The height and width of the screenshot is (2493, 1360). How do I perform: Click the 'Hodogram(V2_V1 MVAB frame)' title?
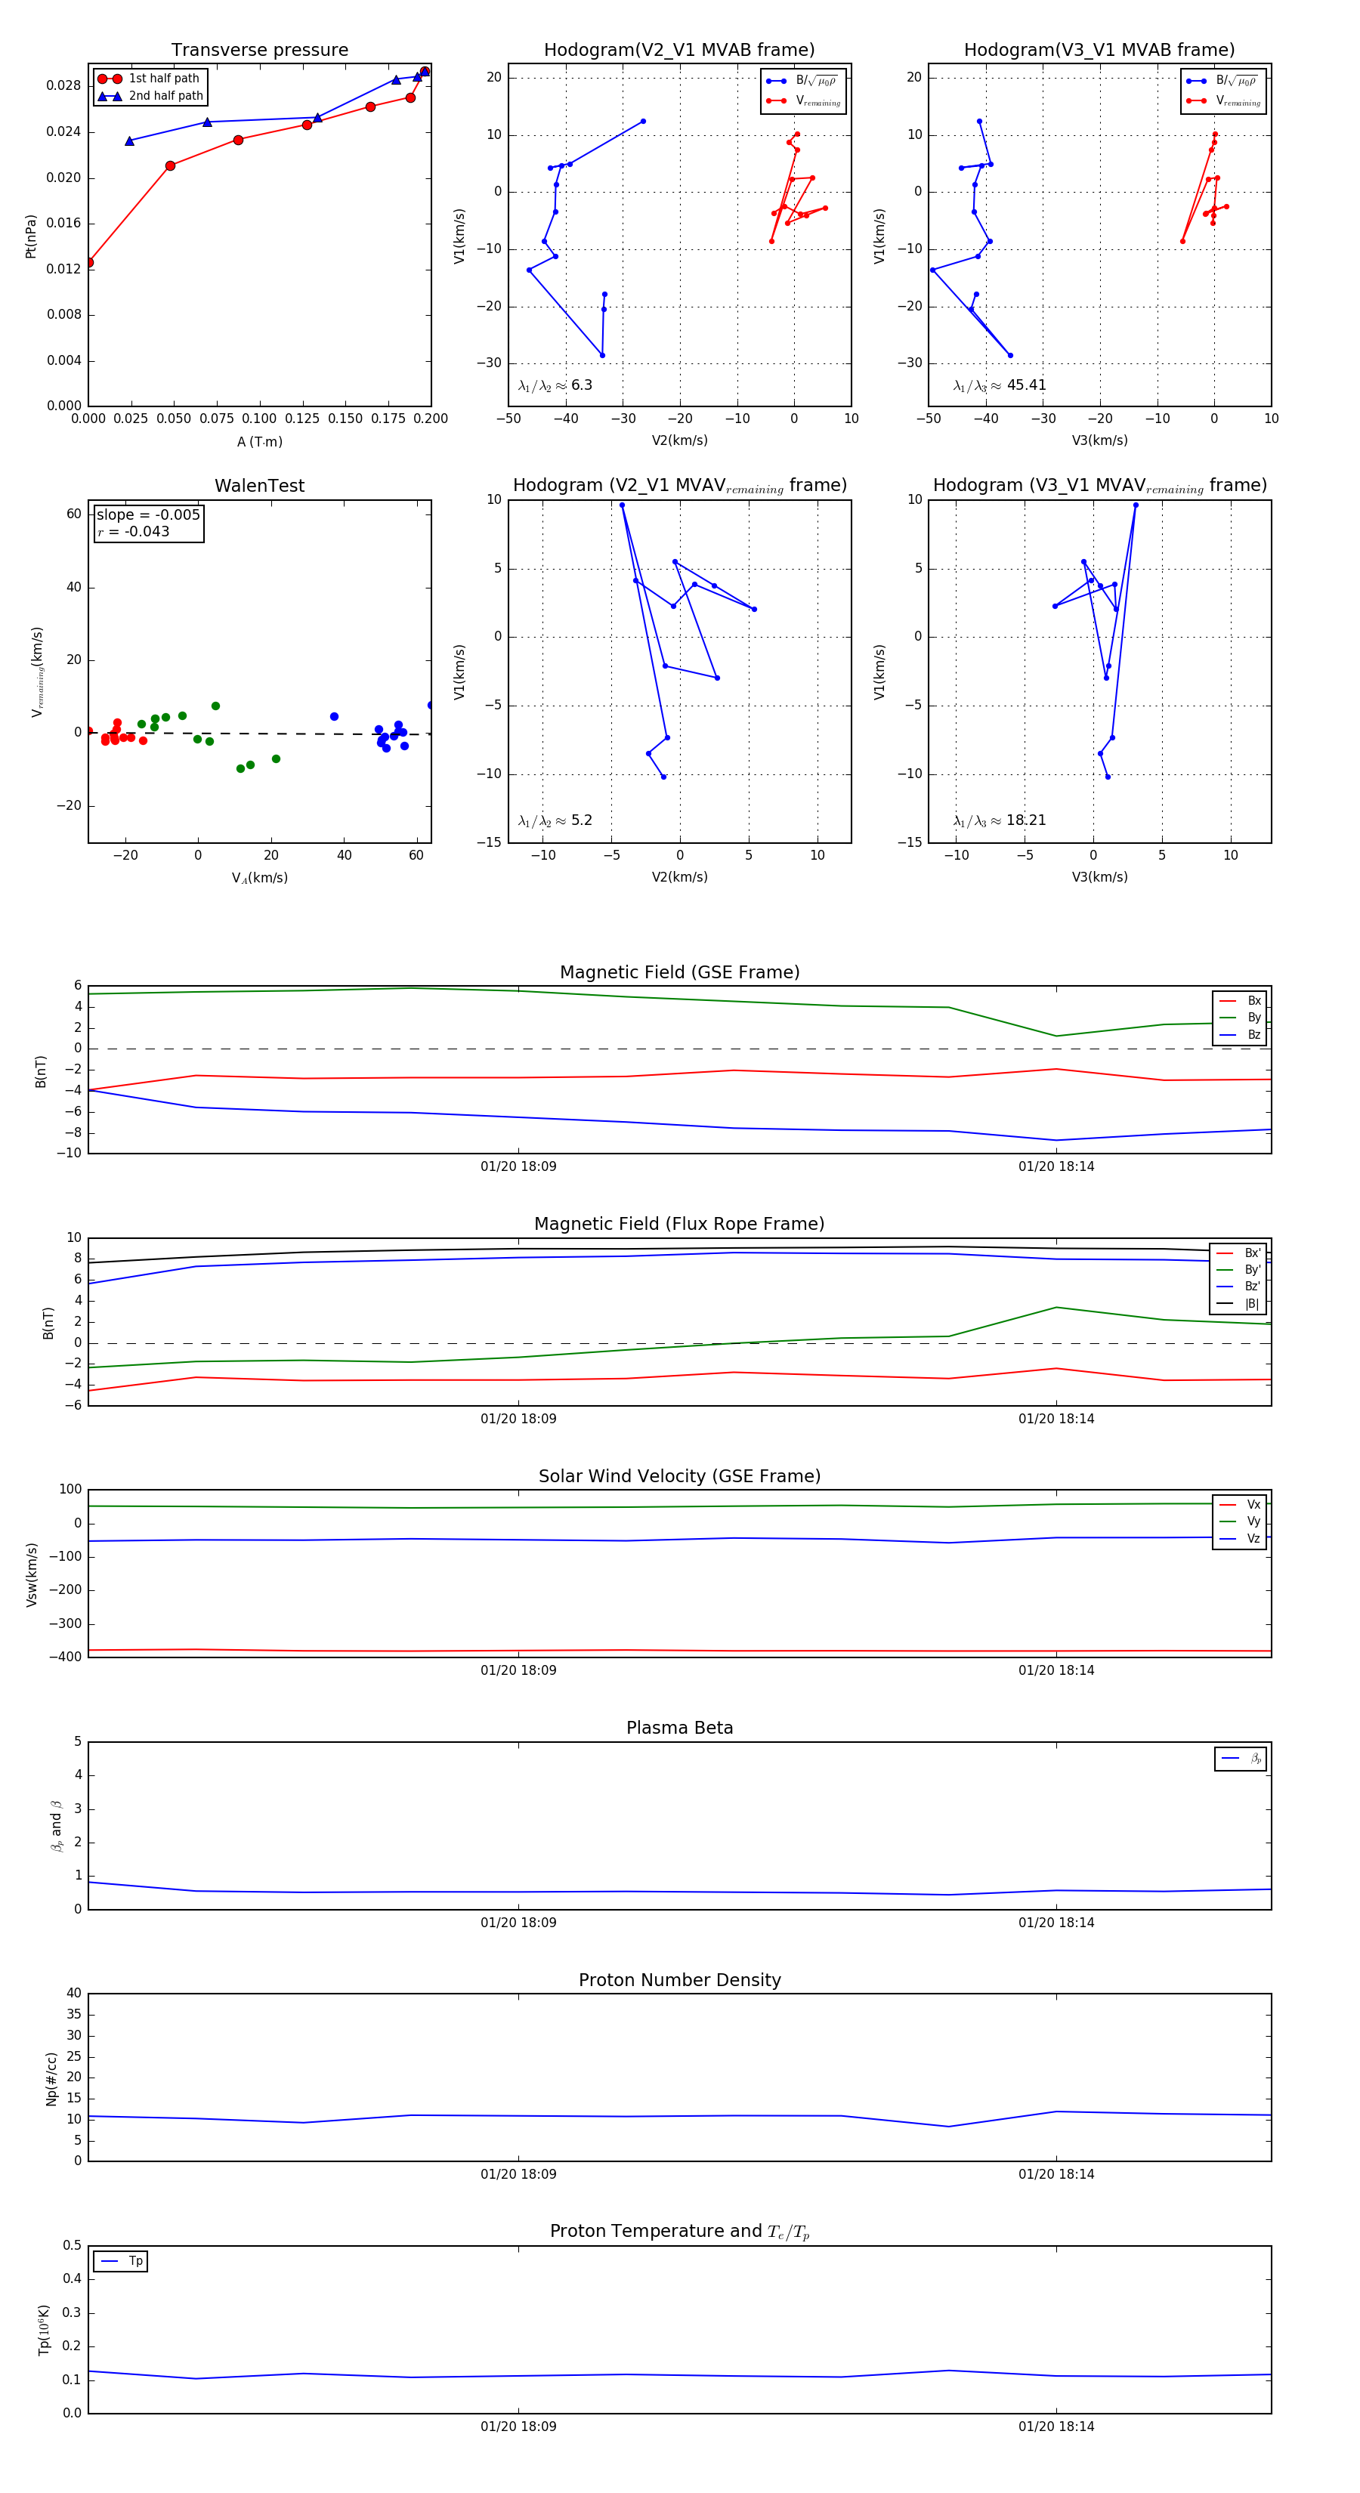coord(679,51)
